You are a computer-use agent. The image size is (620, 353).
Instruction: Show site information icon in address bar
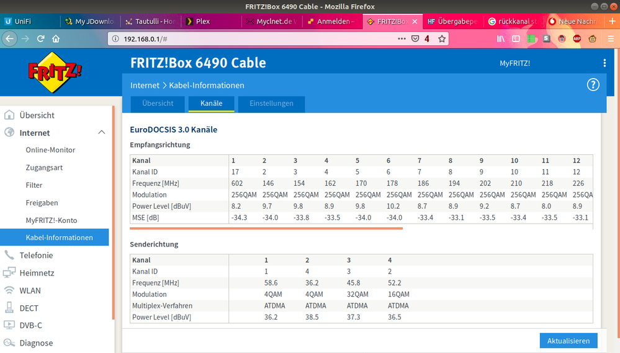pyautogui.click(x=115, y=38)
